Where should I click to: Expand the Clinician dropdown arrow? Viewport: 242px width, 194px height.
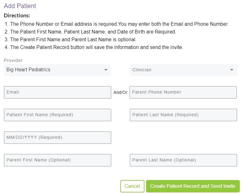click(231, 70)
